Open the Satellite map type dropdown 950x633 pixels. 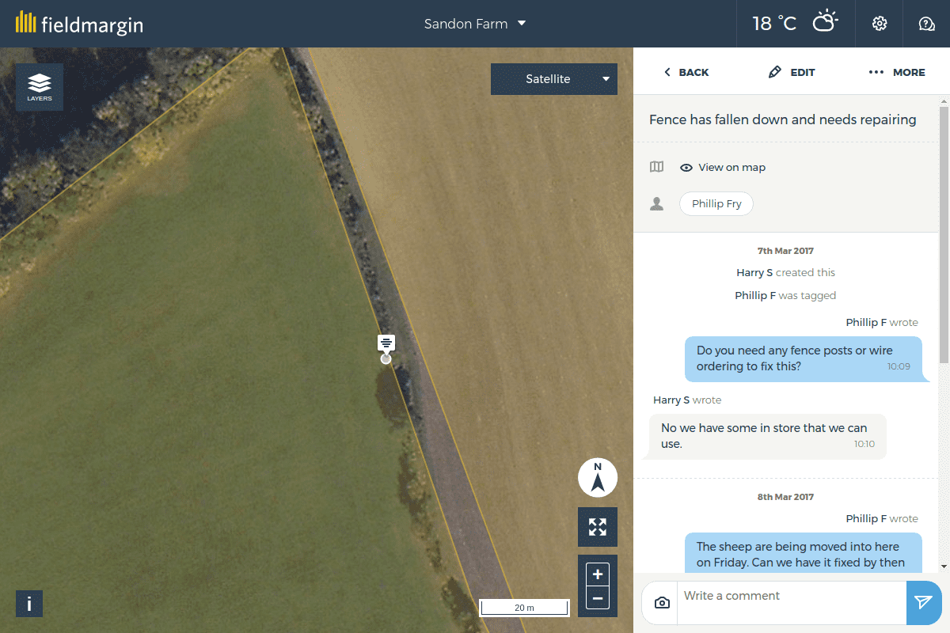click(553, 78)
